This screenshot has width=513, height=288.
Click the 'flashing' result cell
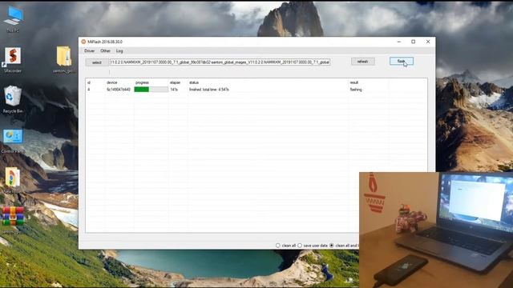pyautogui.click(x=356, y=90)
